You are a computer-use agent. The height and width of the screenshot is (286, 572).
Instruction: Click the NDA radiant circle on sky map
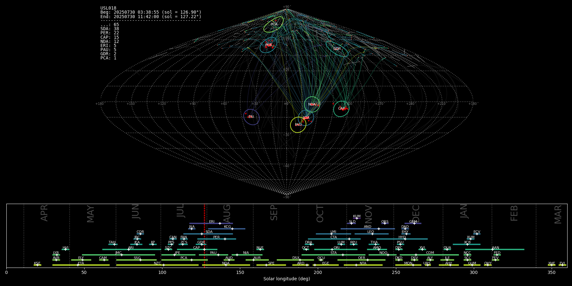312,105
